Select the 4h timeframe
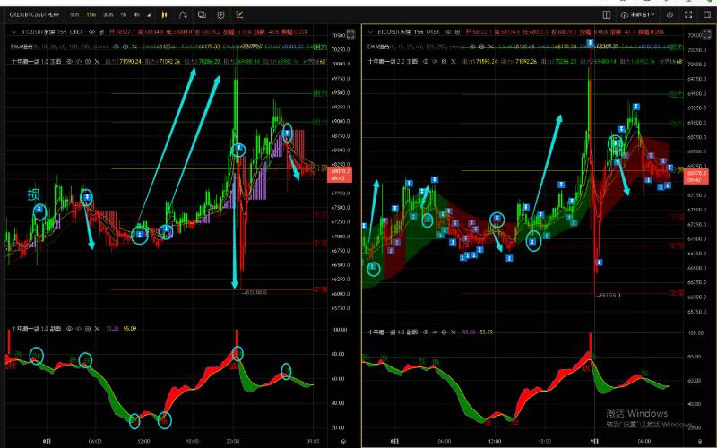717x448 pixels. [136, 15]
